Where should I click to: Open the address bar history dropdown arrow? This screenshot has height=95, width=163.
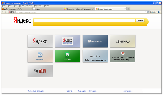coord(146,12)
